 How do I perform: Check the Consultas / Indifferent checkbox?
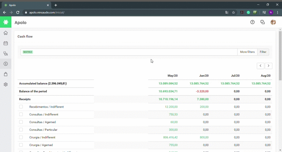click(x=21, y=114)
